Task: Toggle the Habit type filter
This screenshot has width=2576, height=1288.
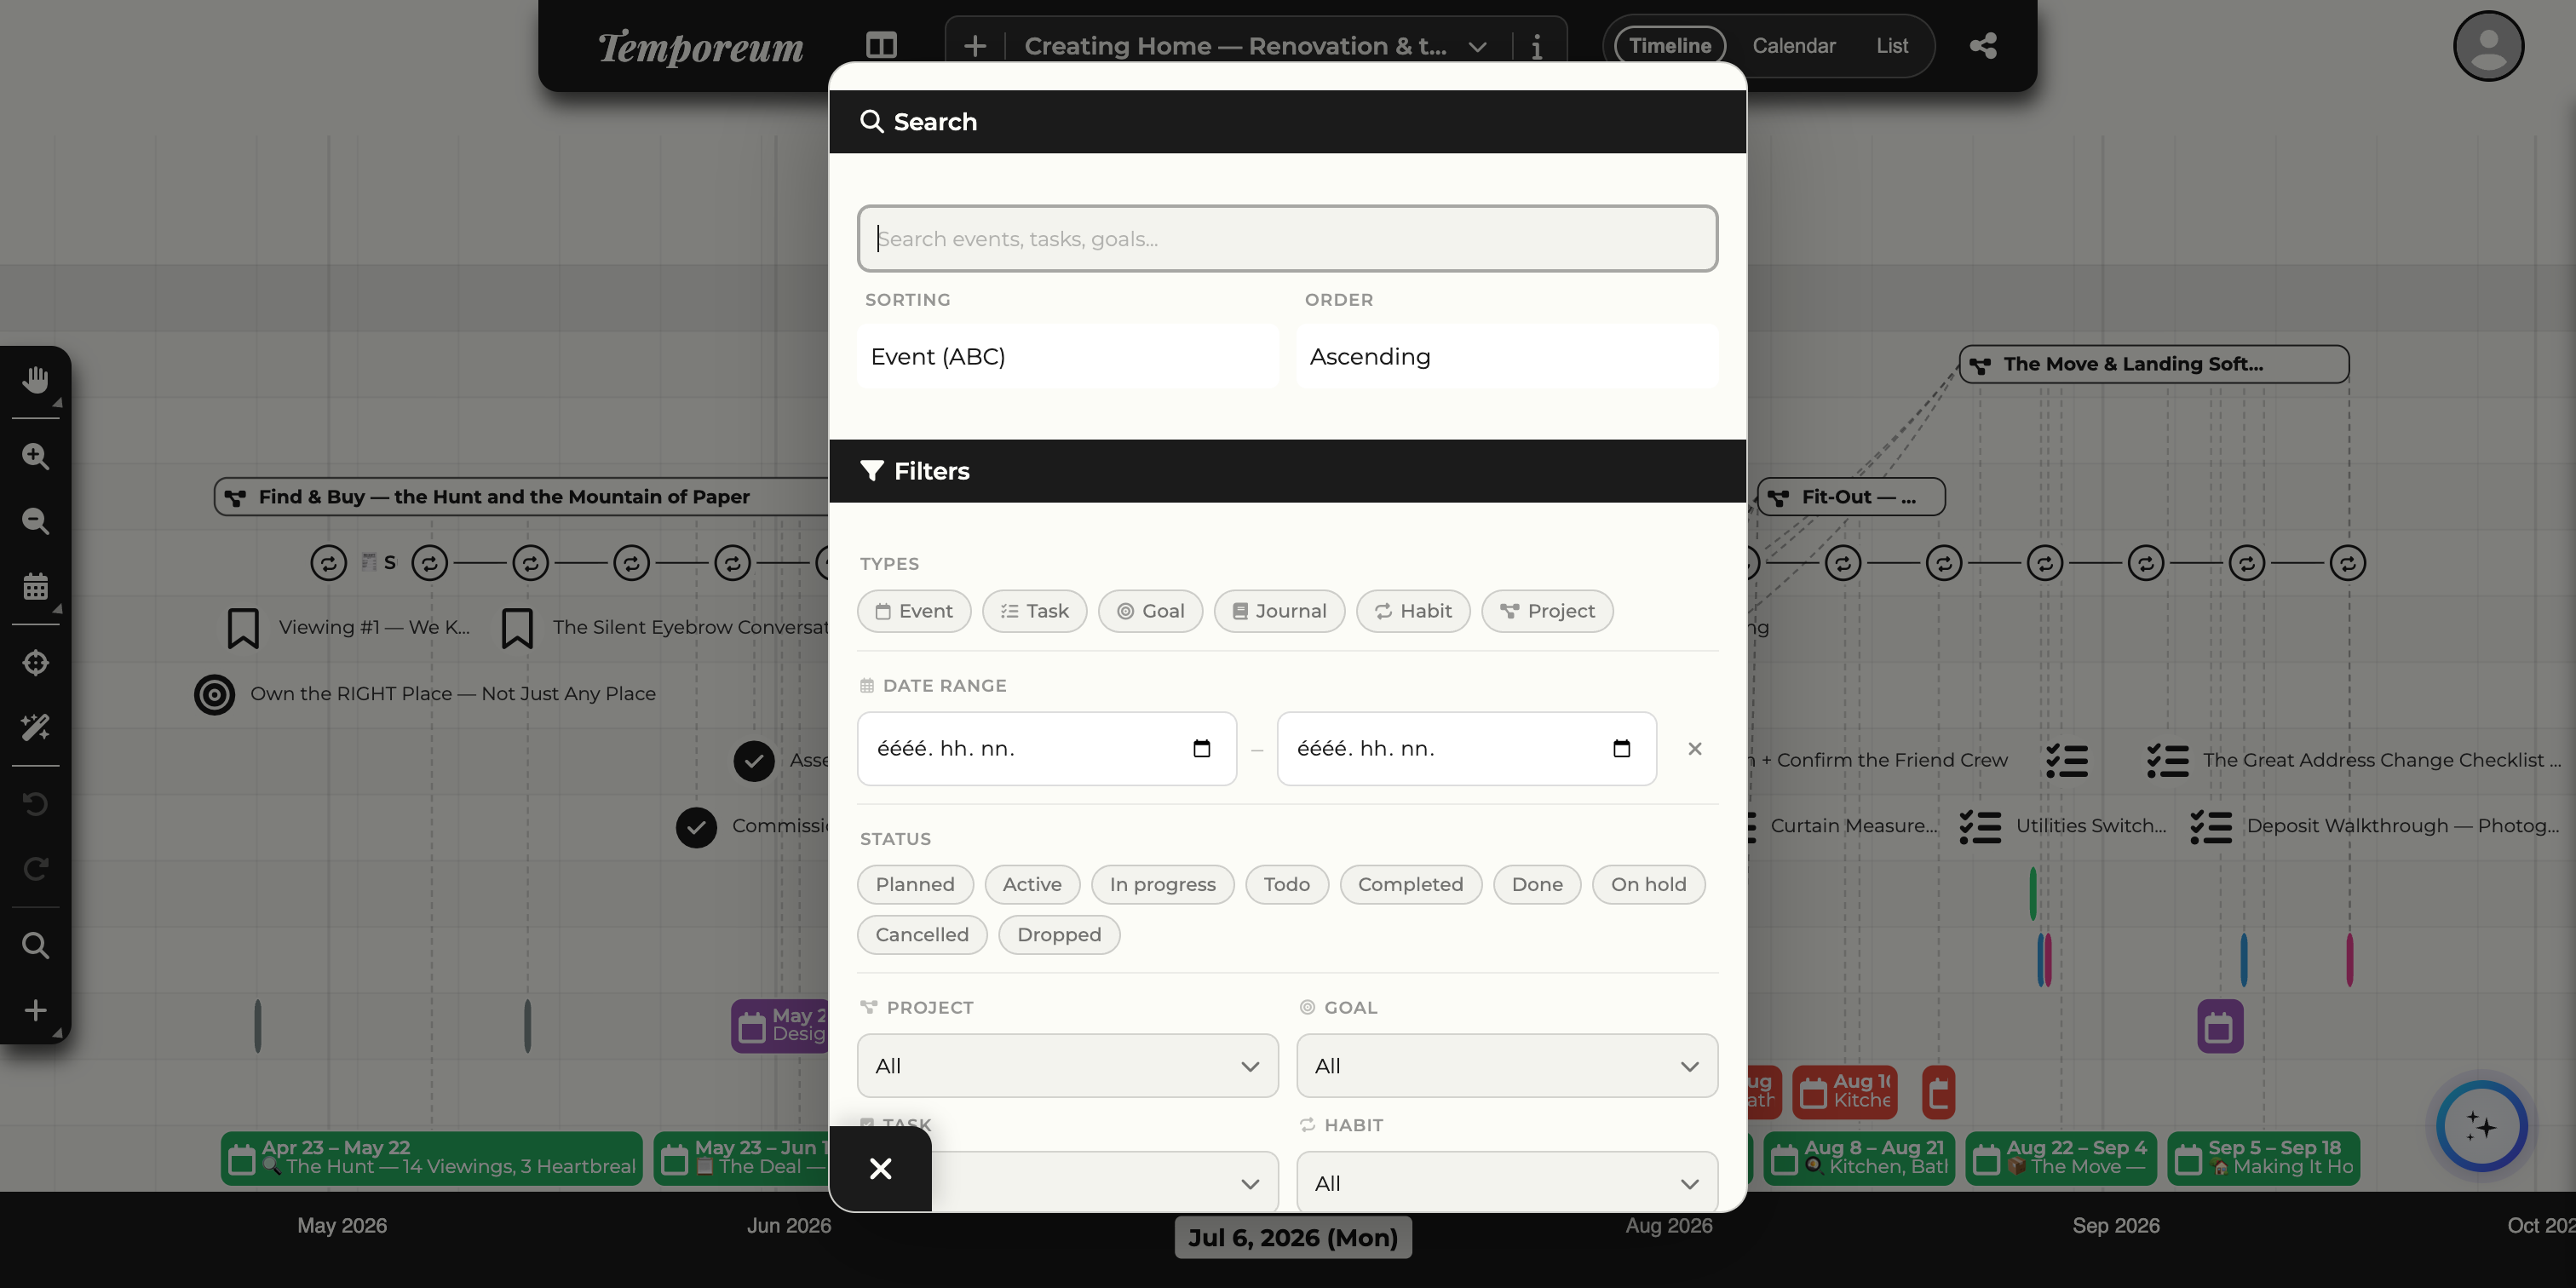Action: click(1413, 611)
